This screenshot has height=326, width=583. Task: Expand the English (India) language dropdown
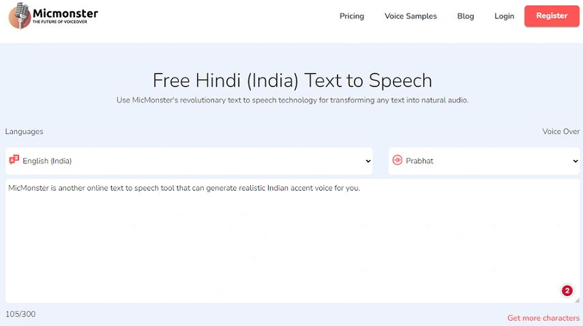coord(189,161)
